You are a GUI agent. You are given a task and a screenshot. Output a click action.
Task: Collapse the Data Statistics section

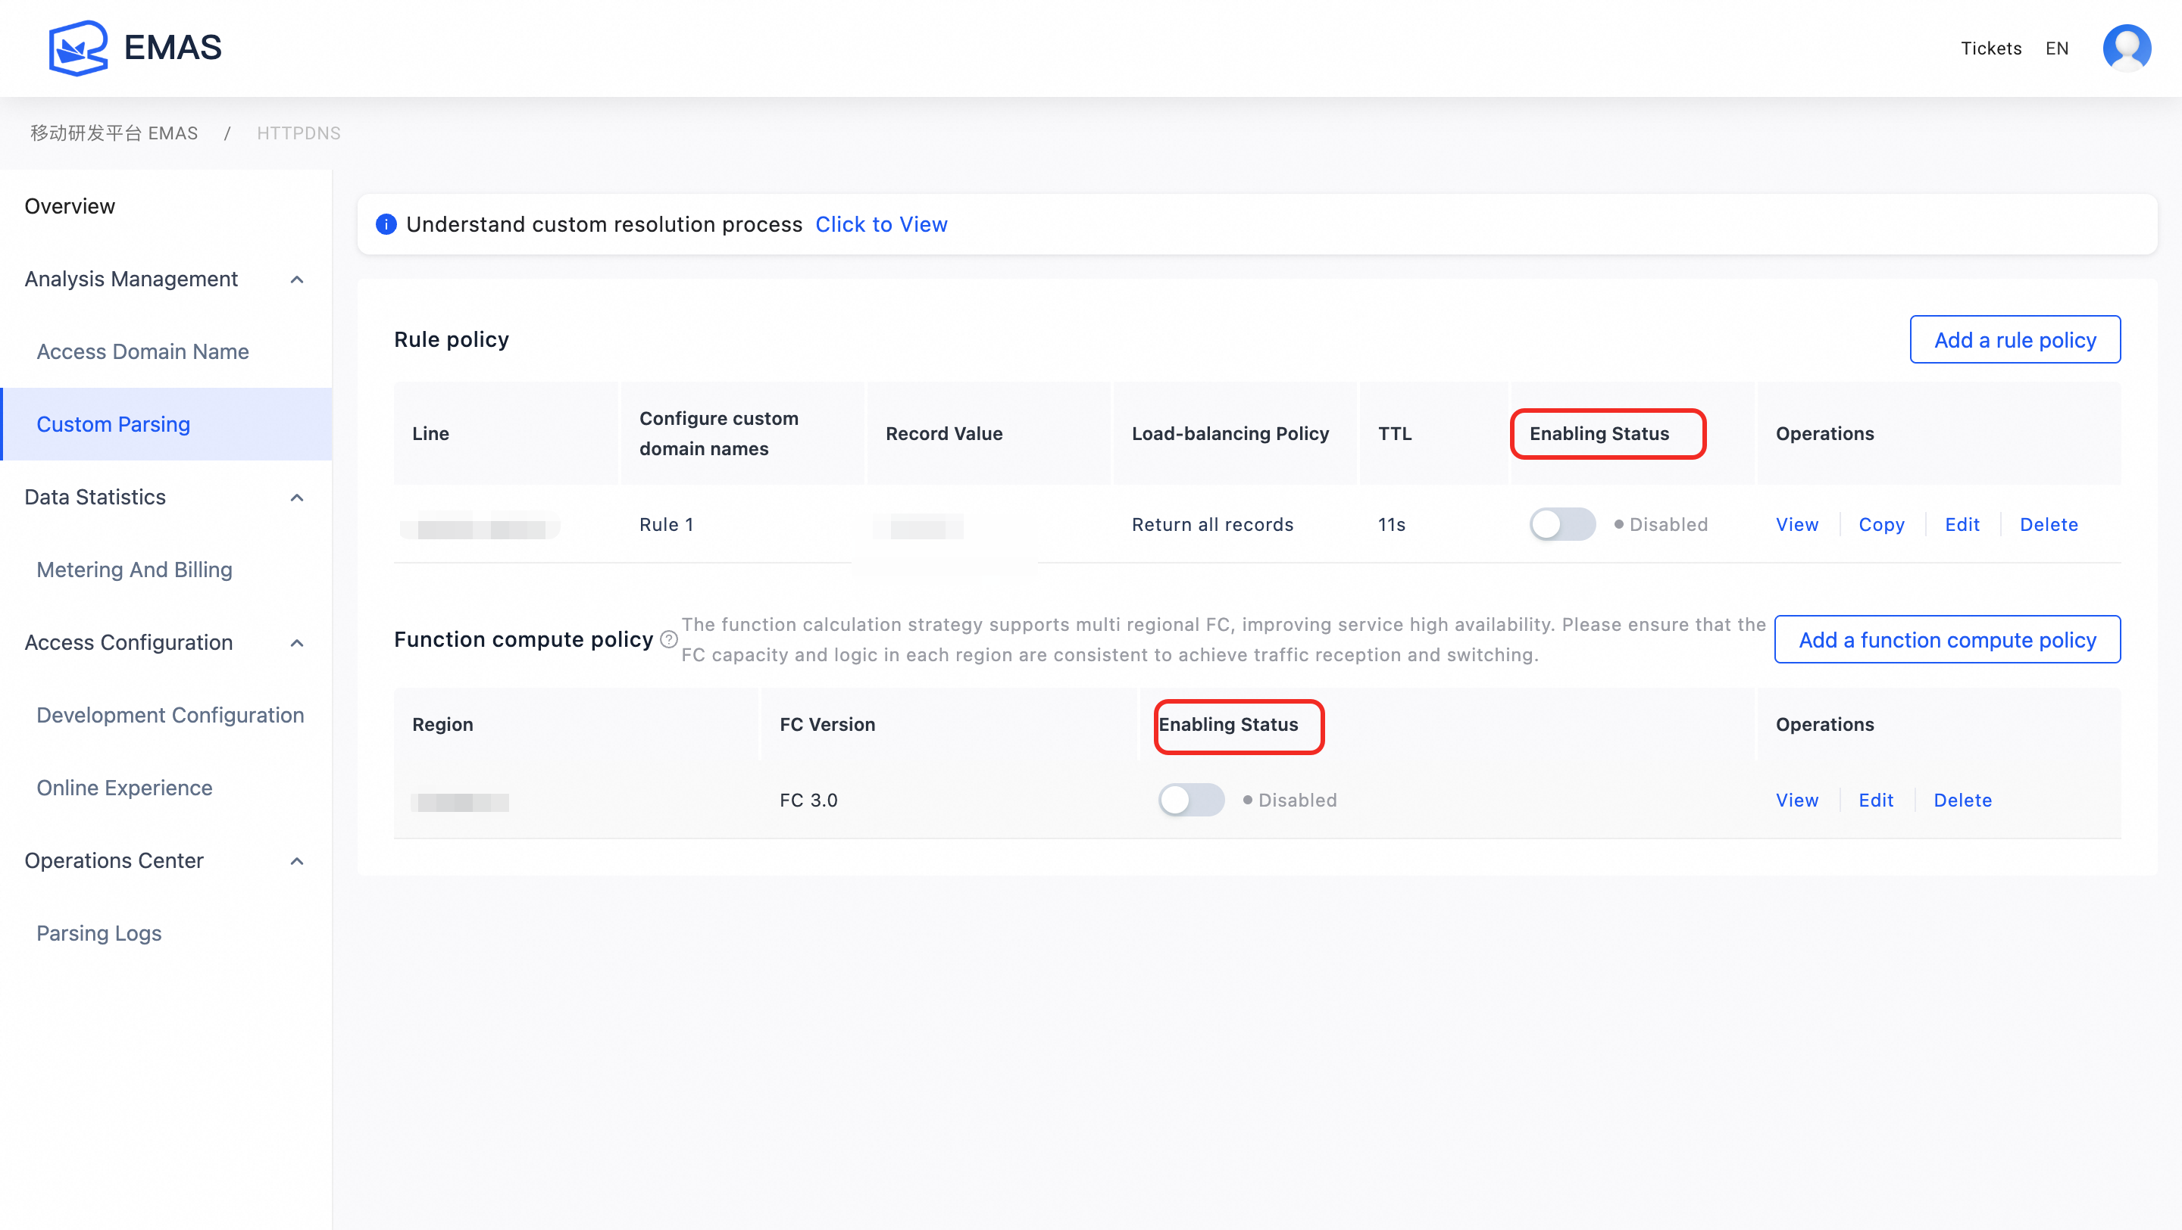tap(296, 498)
